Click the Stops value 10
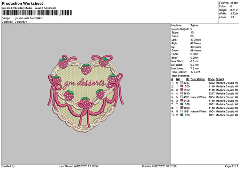 coord(192,33)
